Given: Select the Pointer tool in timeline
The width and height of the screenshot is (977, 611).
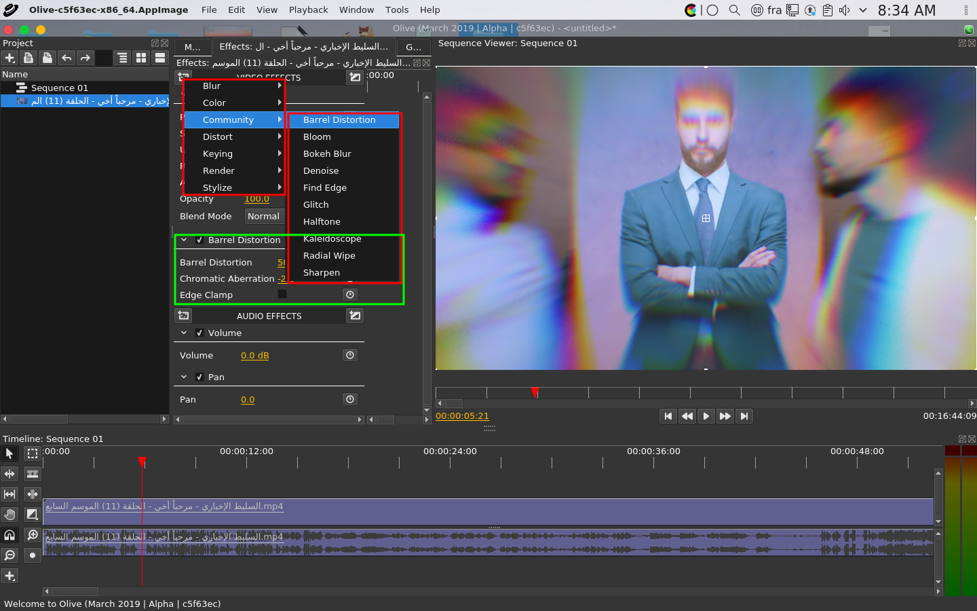Looking at the screenshot, I should 9,453.
